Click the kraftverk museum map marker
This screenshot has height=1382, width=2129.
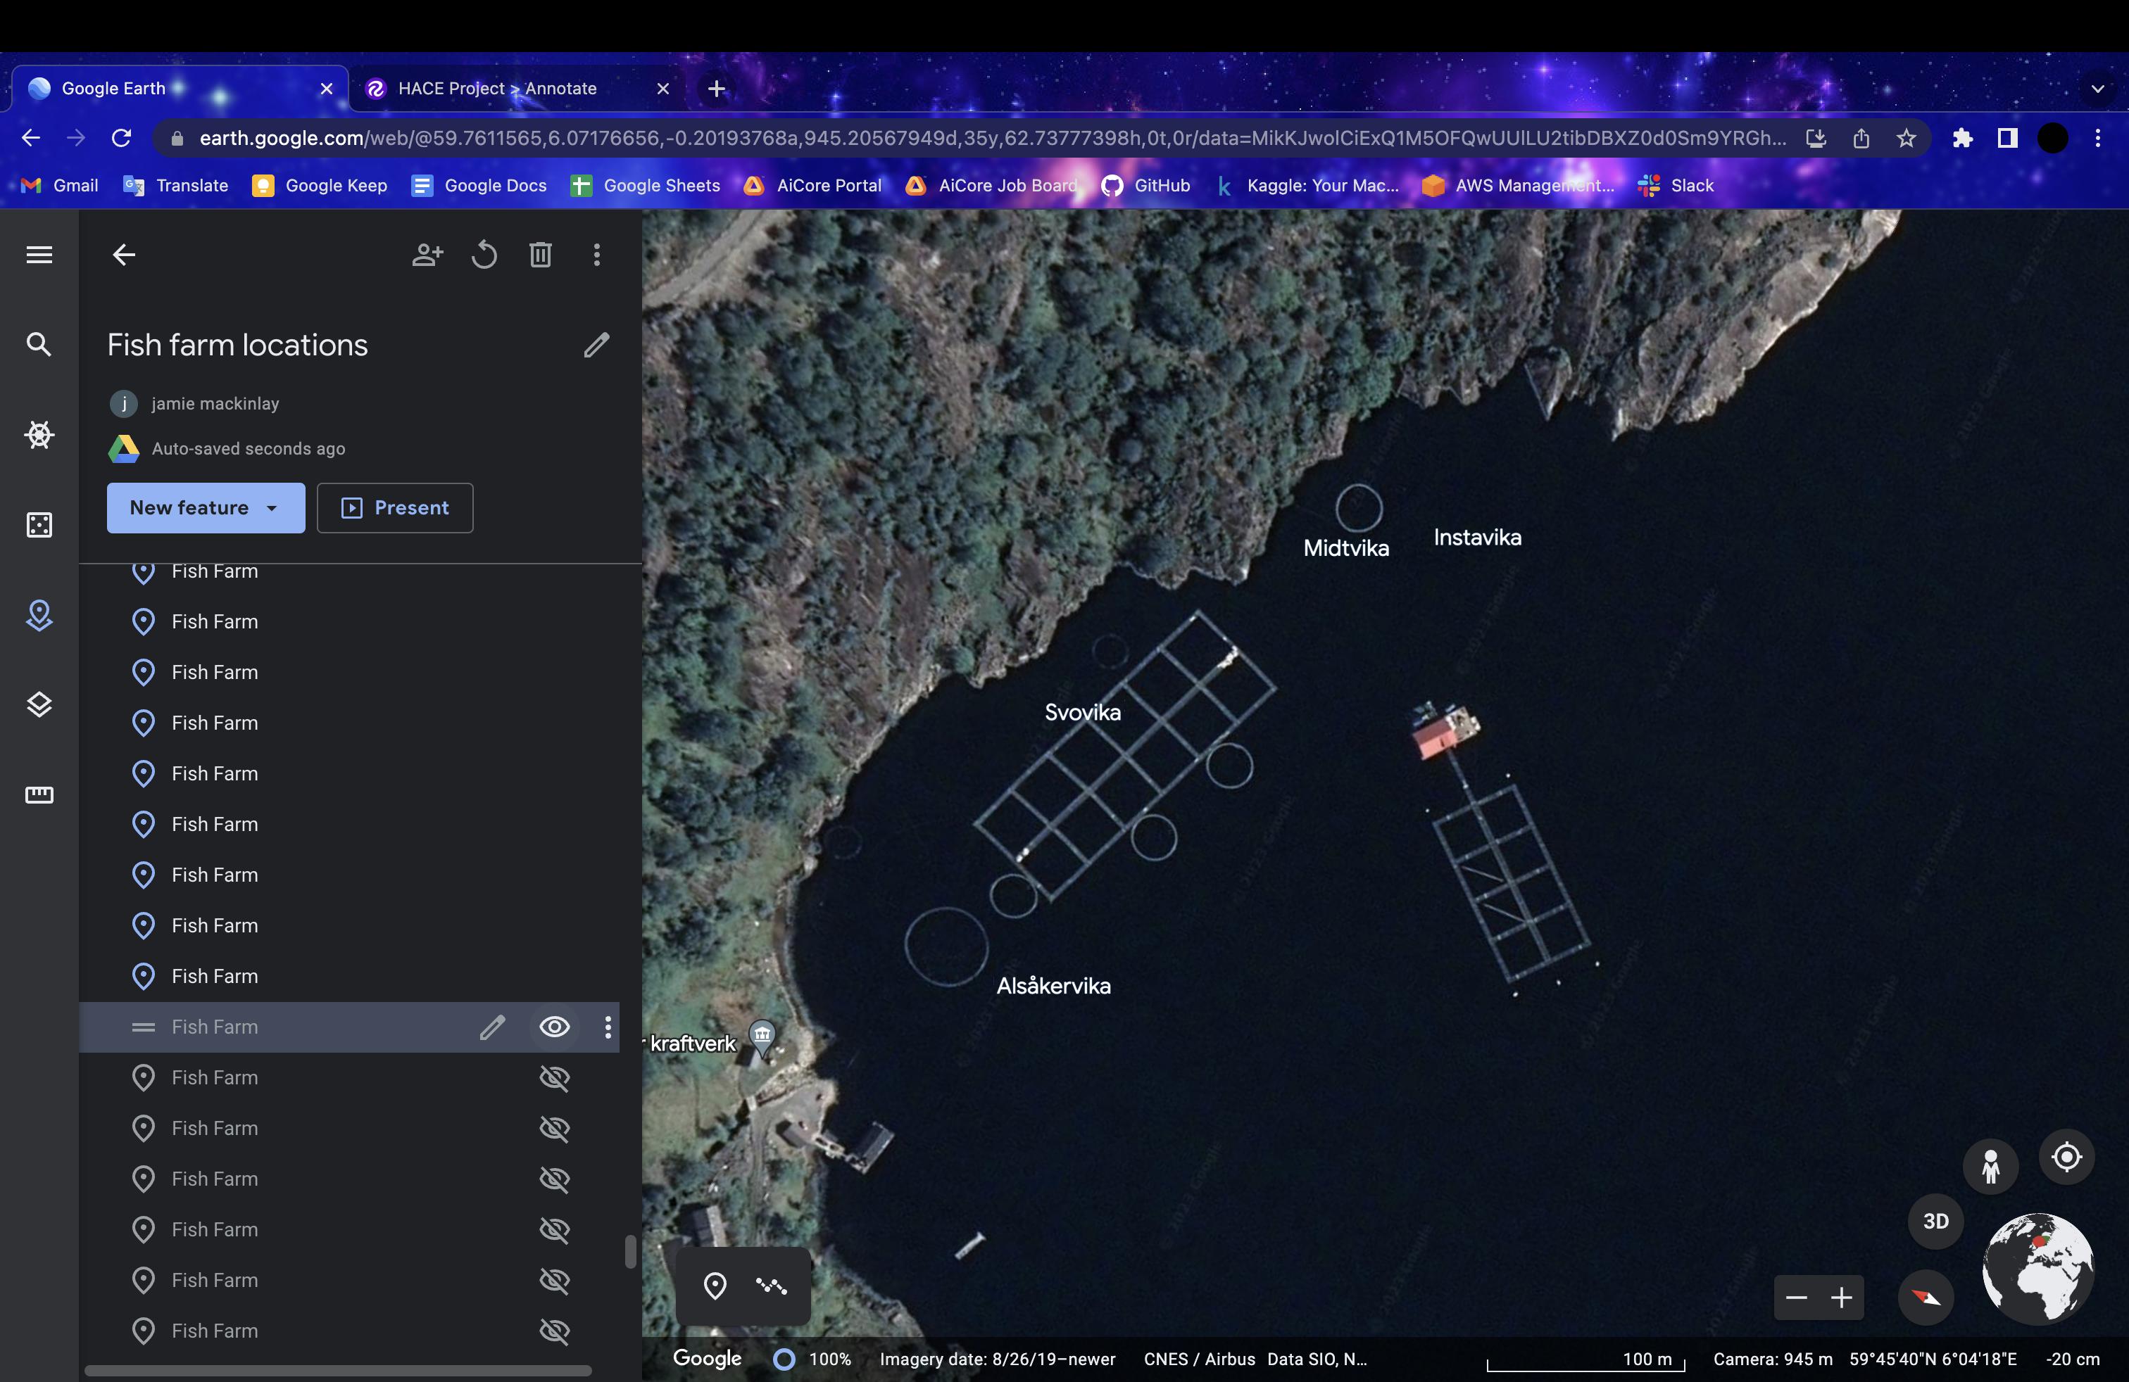pyautogui.click(x=762, y=1039)
